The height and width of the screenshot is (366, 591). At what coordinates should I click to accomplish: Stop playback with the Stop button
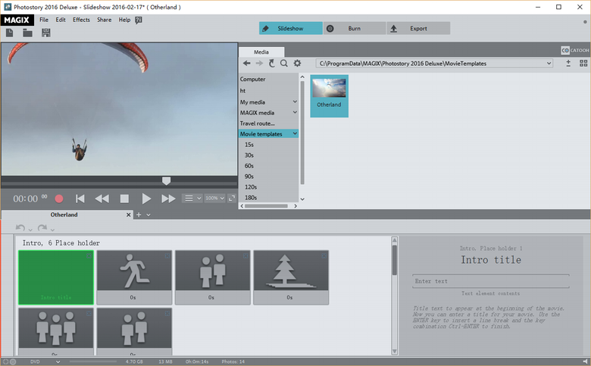124,199
